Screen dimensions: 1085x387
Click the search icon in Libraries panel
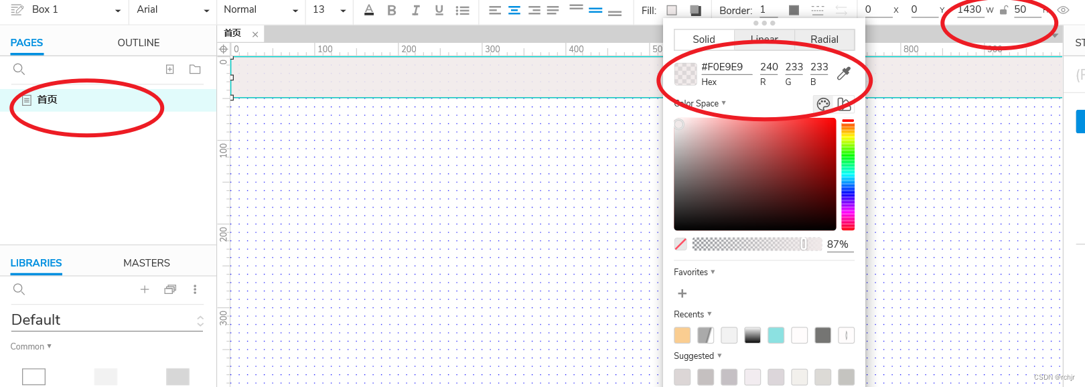point(19,289)
